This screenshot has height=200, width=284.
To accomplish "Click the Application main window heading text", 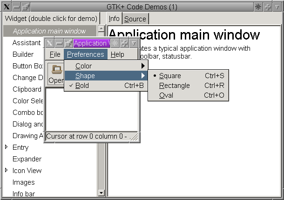I will [x=184, y=34].
